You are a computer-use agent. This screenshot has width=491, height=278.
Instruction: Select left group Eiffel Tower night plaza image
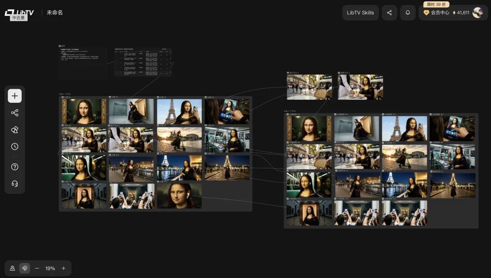click(x=227, y=168)
